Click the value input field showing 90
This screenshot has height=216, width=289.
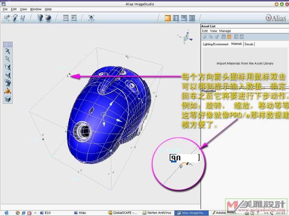point(185,158)
